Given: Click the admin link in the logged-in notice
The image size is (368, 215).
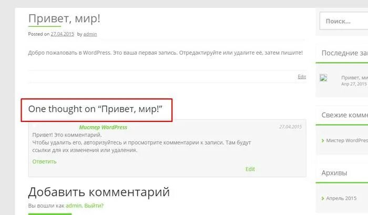Looking at the screenshot, I should [x=74, y=206].
